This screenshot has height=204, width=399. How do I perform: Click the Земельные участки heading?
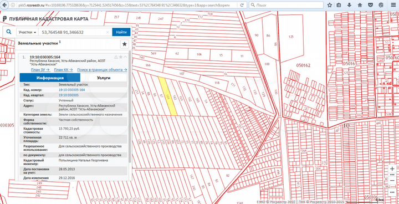pos(38,43)
